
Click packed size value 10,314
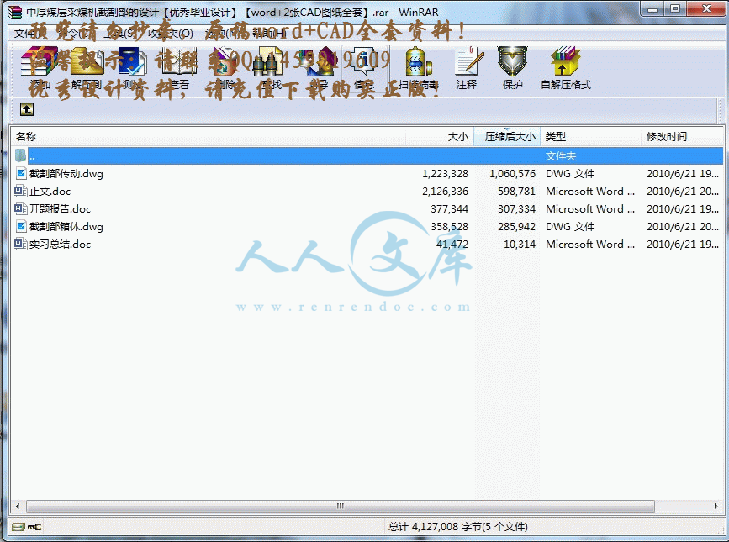pyautogui.click(x=520, y=245)
